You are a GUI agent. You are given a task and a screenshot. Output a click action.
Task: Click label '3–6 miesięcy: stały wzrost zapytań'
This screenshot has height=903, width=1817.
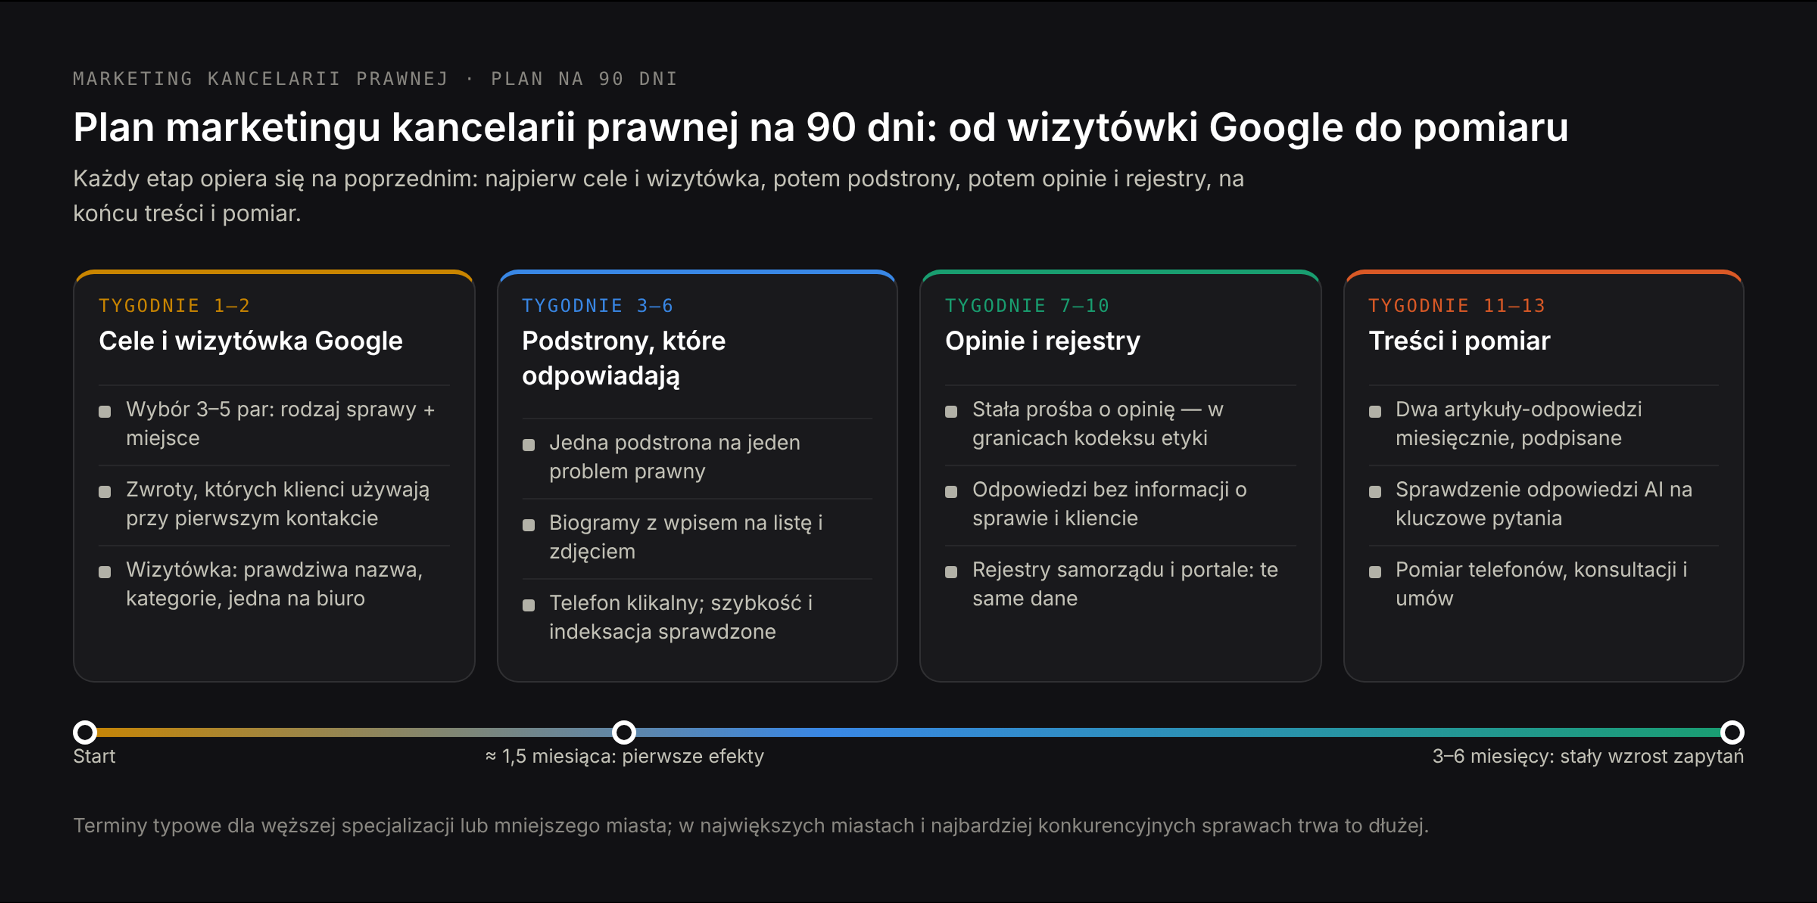pos(1588,756)
